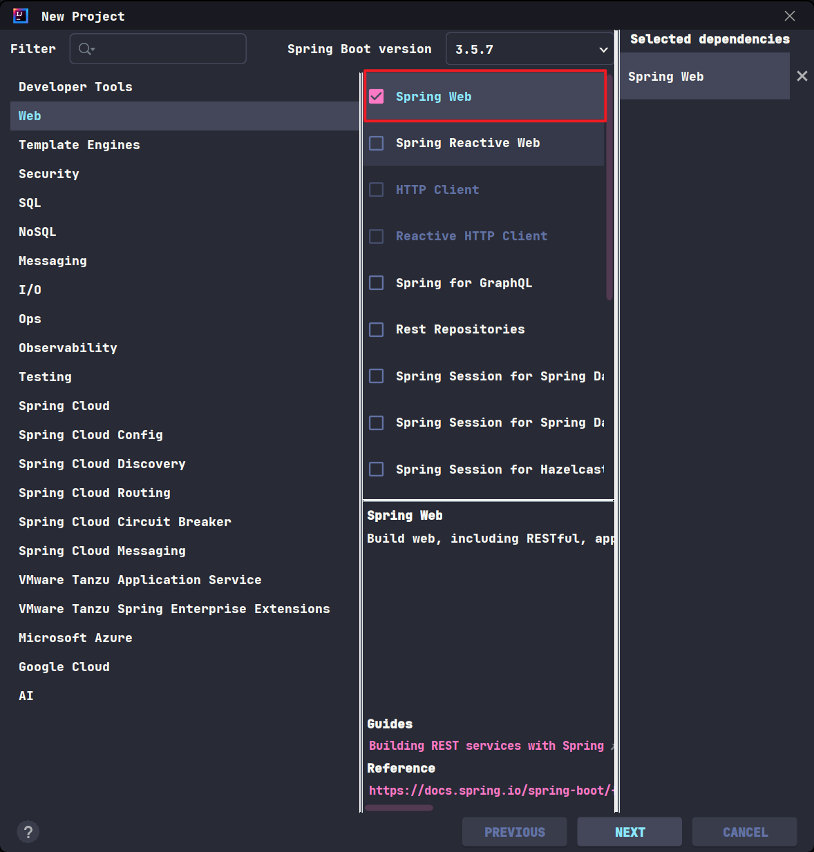
Task: Click the IntelliJ IDEA logo icon
Action: (21, 16)
